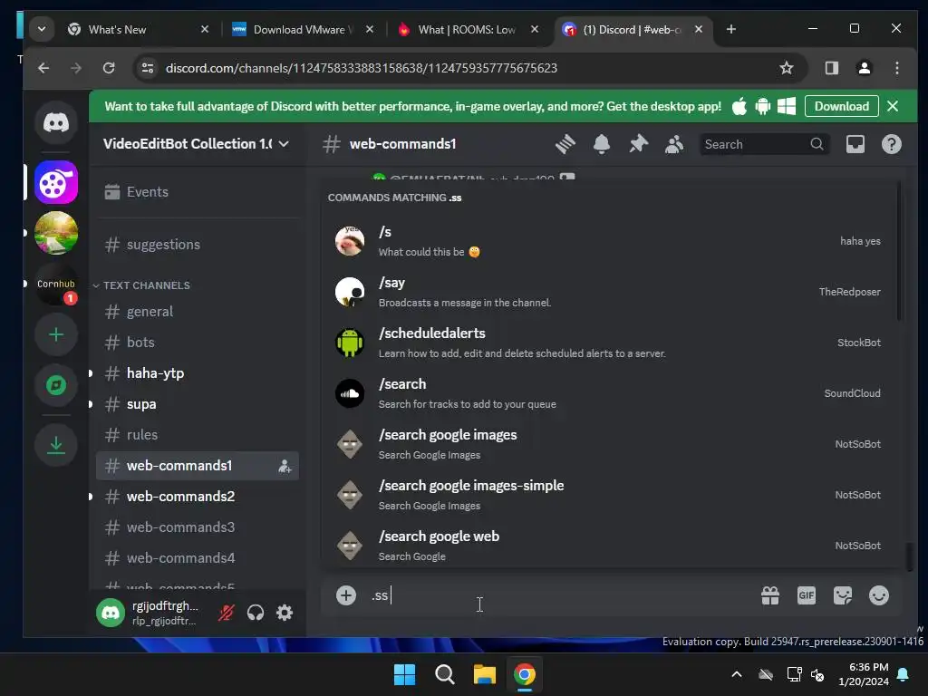Select the VideoEditBot film reel server icon
The height and width of the screenshot is (696, 928).
pos(56,182)
